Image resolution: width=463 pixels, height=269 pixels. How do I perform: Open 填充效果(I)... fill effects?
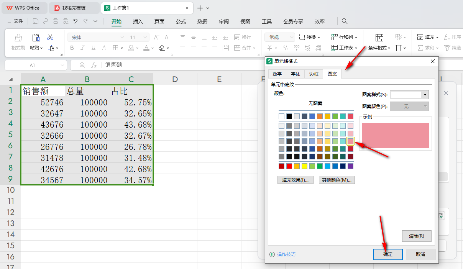pyautogui.click(x=296, y=180)
